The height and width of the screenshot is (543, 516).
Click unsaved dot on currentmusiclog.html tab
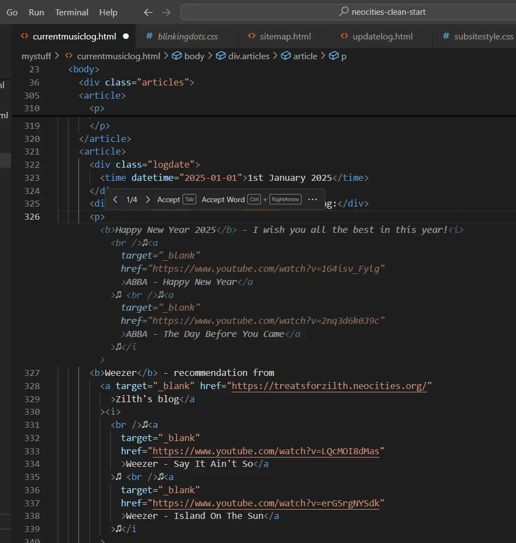pyautogui.click(x=126, y=36)
